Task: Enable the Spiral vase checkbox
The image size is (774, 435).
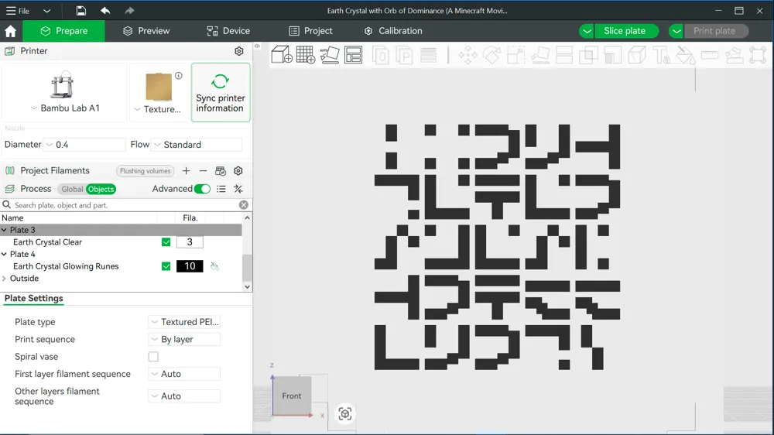Action: click(153, 357)
